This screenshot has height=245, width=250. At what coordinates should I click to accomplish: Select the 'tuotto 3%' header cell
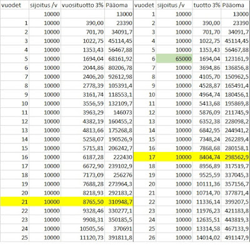point(207,5)
